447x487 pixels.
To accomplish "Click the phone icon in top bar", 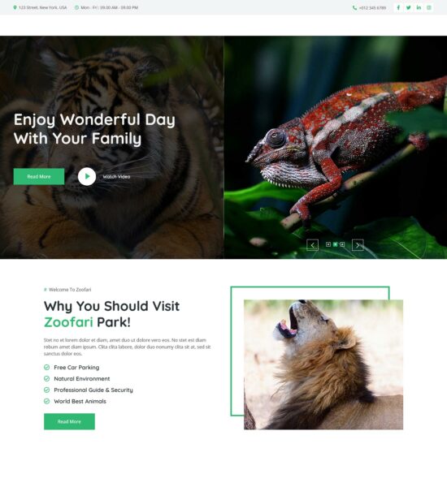I will point(354,8).
